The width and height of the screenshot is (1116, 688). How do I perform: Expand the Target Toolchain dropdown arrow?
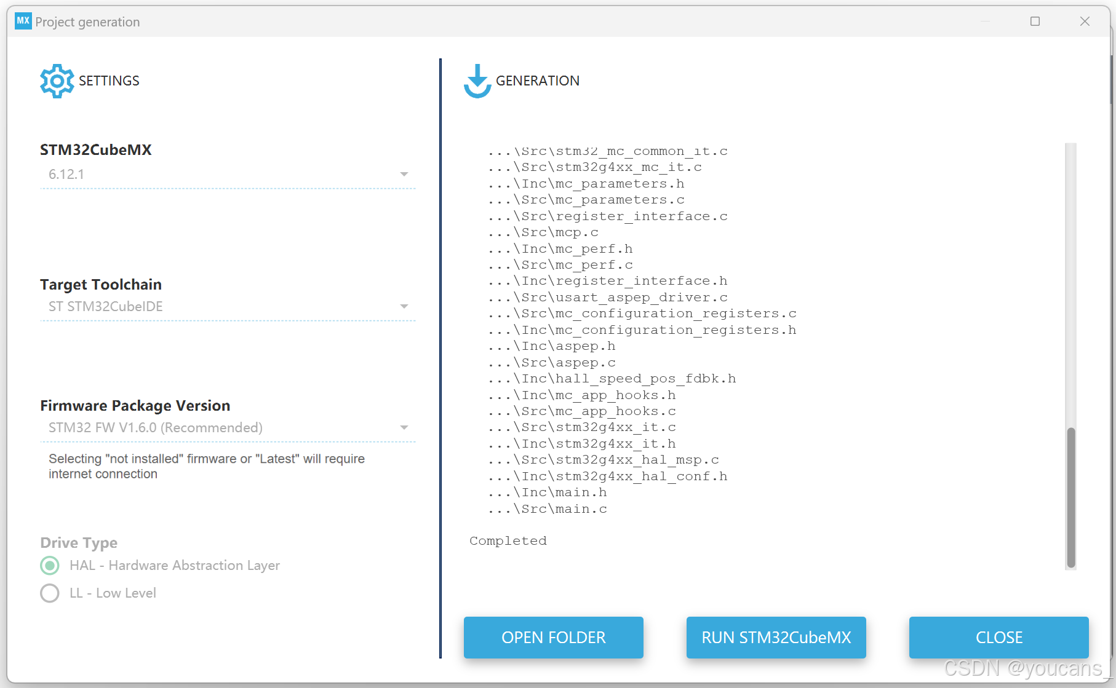coord(404,307)
